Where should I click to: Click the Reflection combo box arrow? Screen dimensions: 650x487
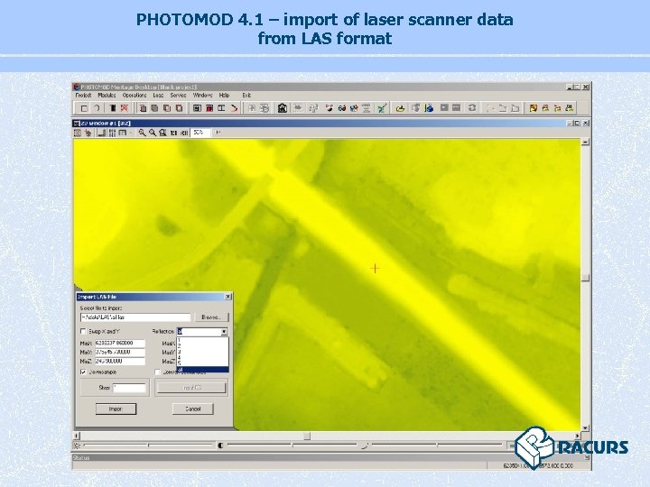[x=224, y=332]
